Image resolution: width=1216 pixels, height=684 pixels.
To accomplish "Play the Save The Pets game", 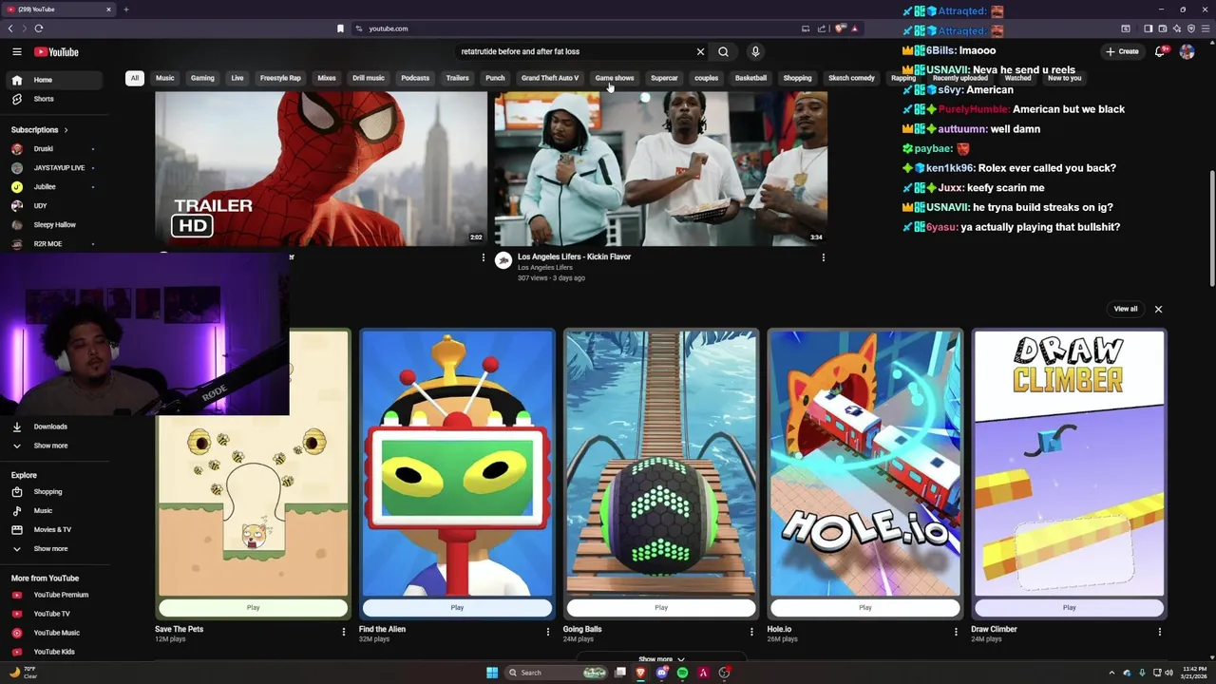I will tap(253, 608).
